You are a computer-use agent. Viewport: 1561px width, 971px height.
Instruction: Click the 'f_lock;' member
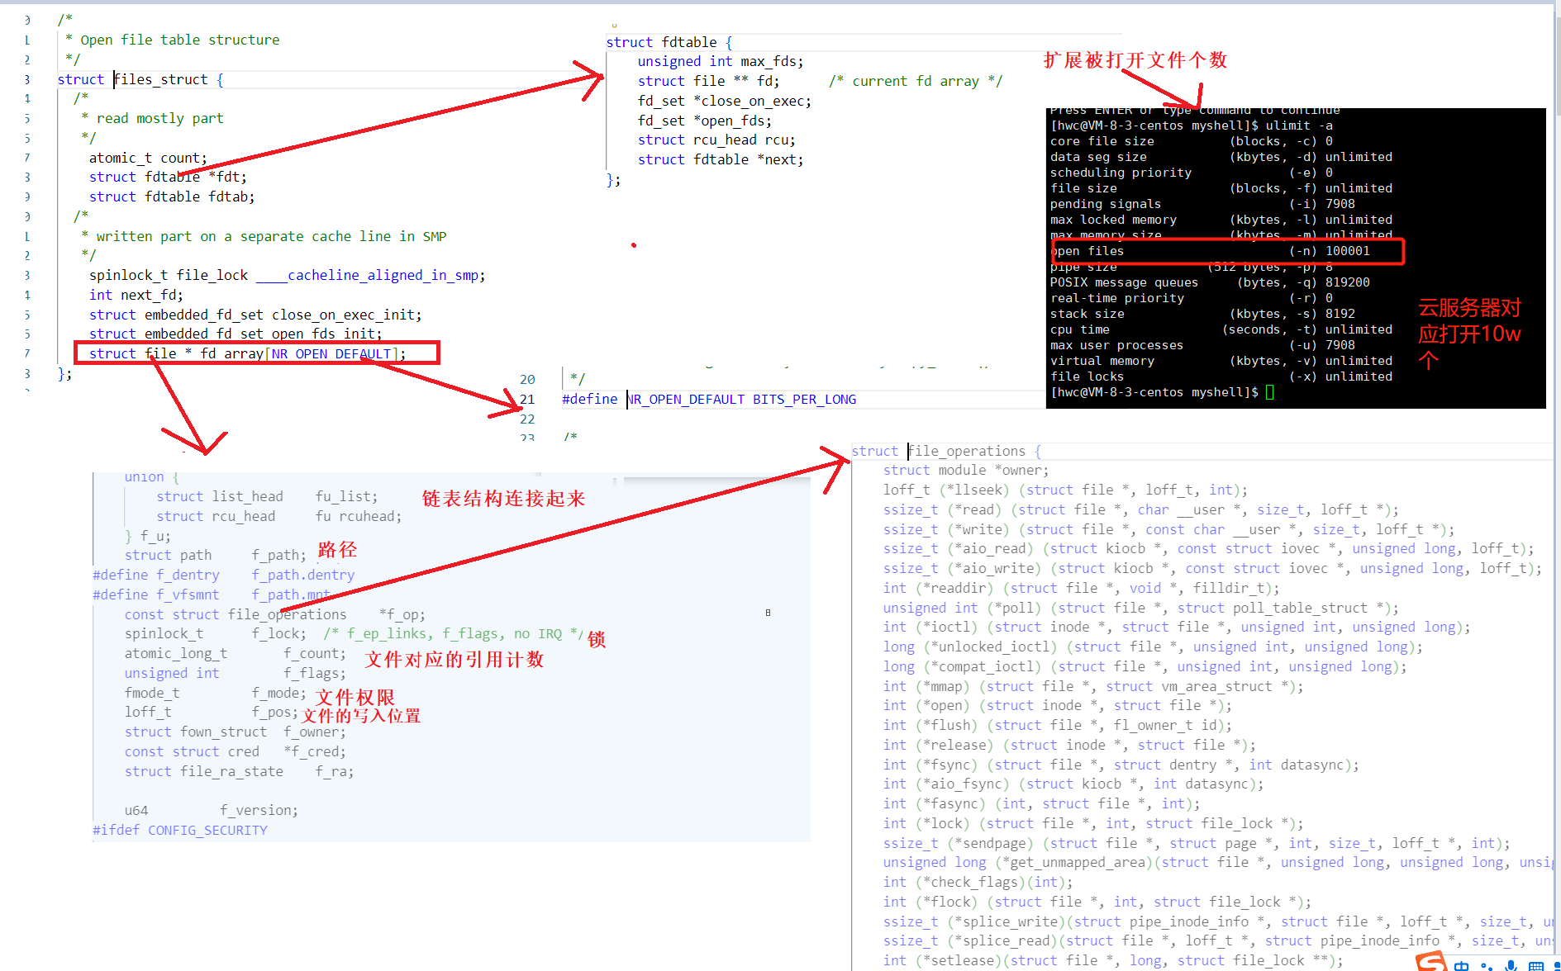278,633
